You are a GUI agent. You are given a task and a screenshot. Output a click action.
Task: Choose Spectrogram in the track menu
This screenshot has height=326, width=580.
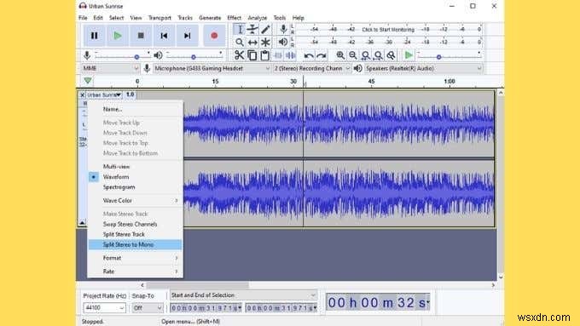[135, 187]
